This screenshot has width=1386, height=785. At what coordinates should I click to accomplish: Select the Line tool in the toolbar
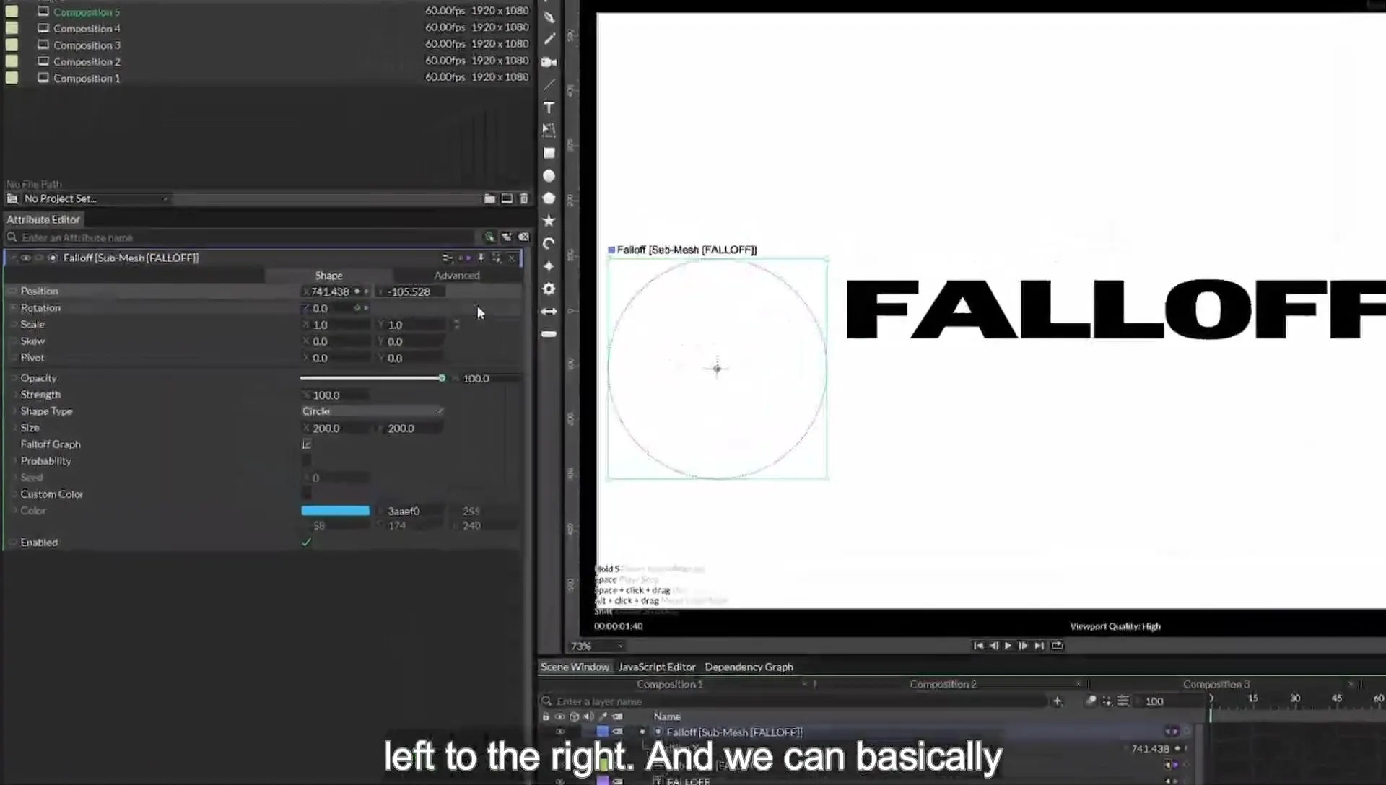549,85
